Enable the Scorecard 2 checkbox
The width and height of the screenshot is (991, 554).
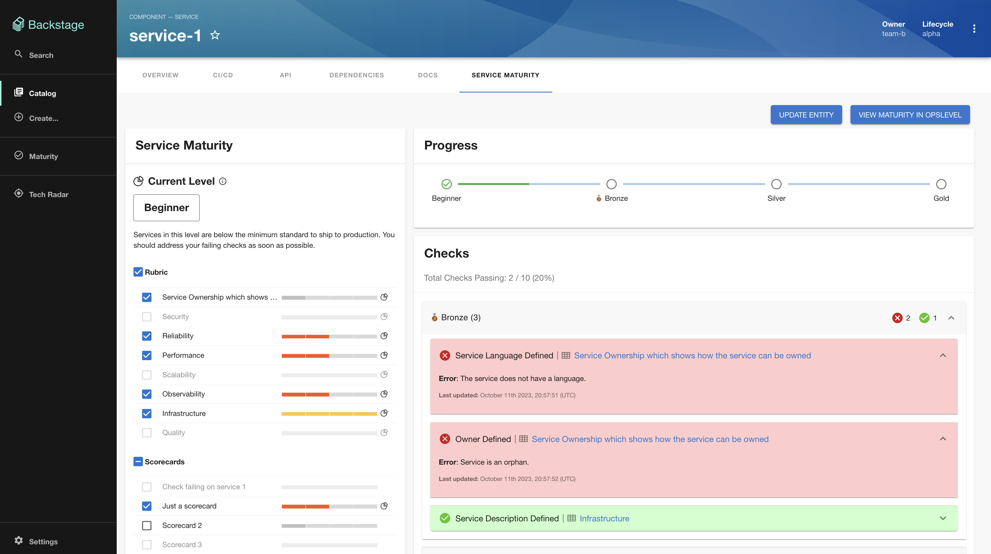click(x=147, y=526)
